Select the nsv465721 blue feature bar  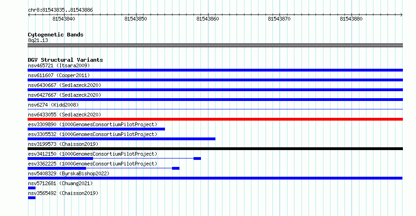point(215,70)
